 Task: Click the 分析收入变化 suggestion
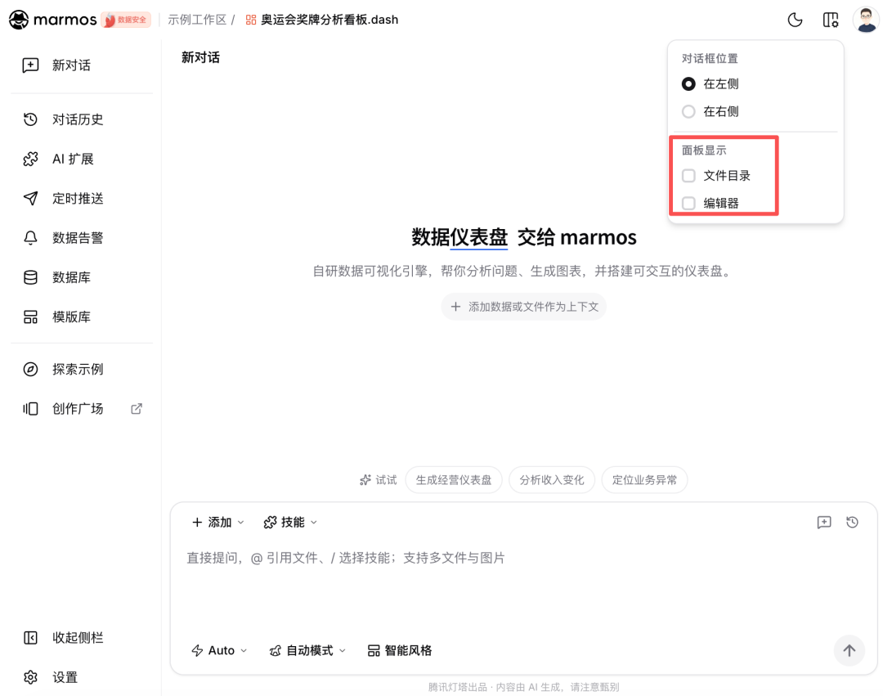pyautogui.click(x=551, y=480)
